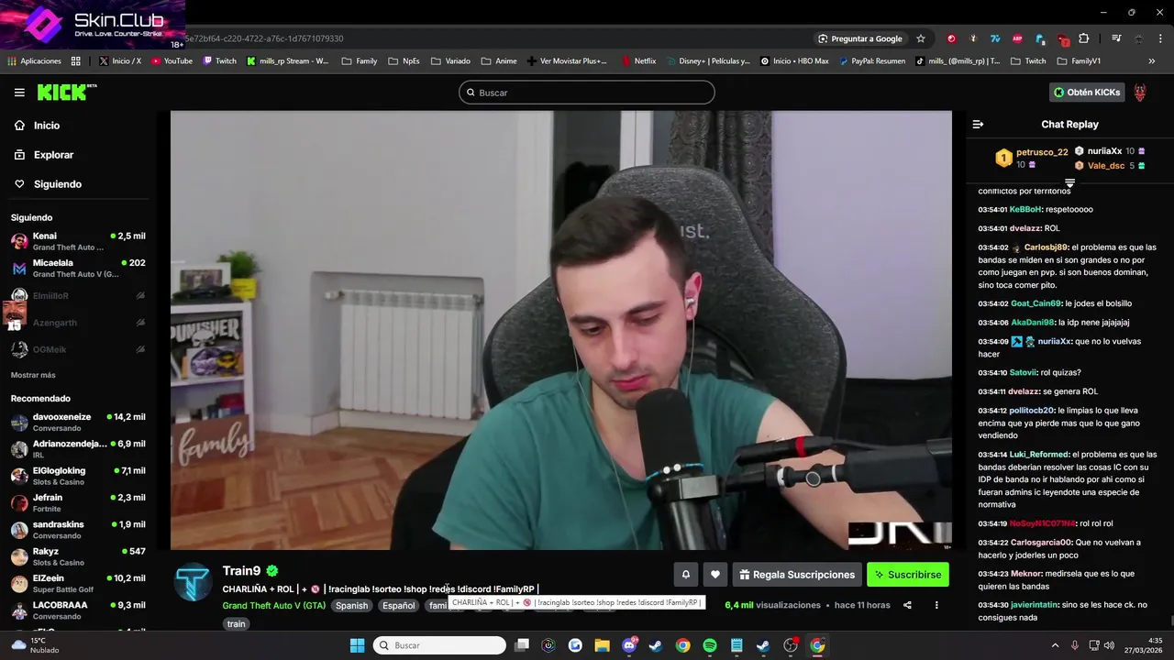
Task: Click the Windows taskbar Buscar search box
Action: click(440, 645)
